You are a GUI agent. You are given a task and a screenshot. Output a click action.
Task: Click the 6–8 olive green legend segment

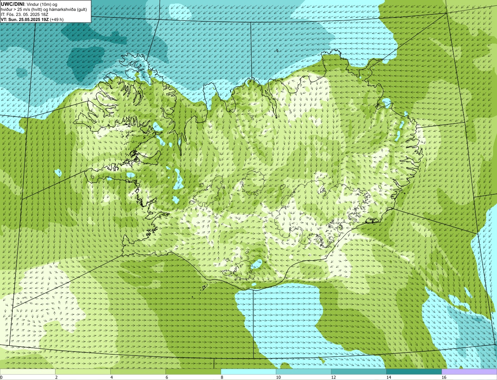click(x=193, y=371)
